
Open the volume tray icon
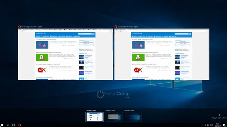pyautogui.click(x=208, y=125)
